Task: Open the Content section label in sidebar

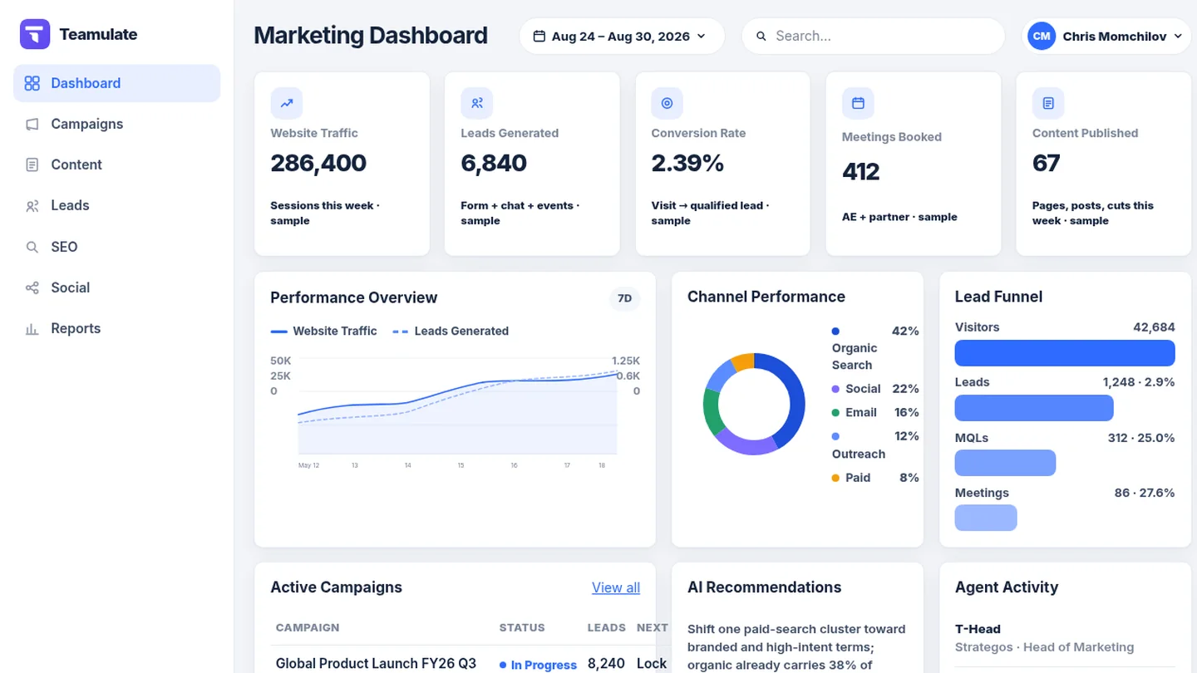Action: coord(76,165)
